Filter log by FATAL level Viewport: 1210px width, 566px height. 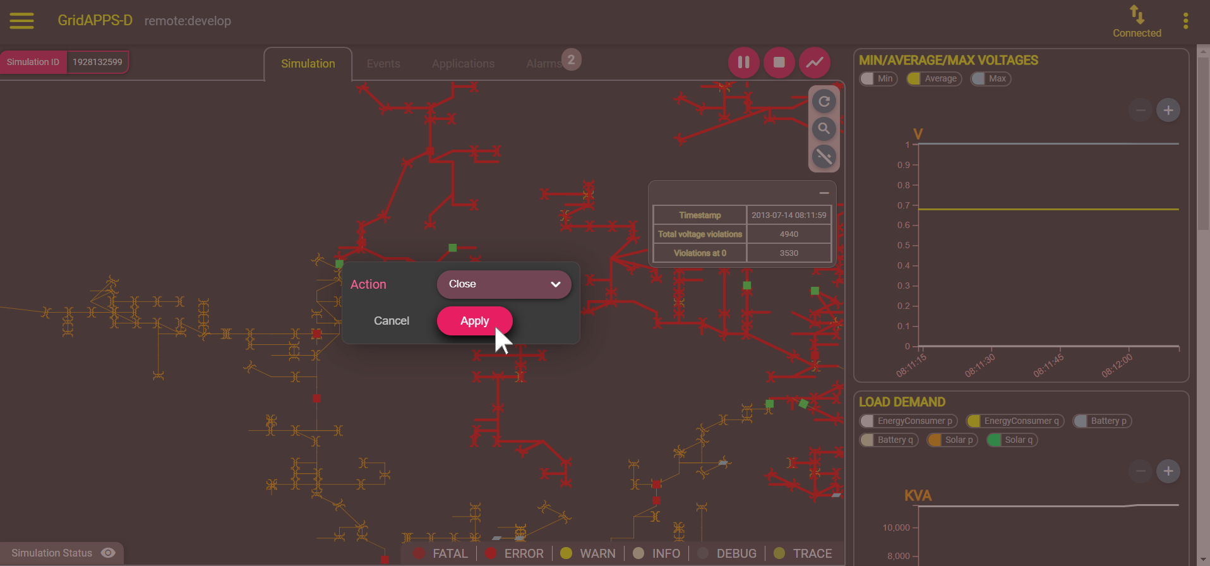click(441, 553)
